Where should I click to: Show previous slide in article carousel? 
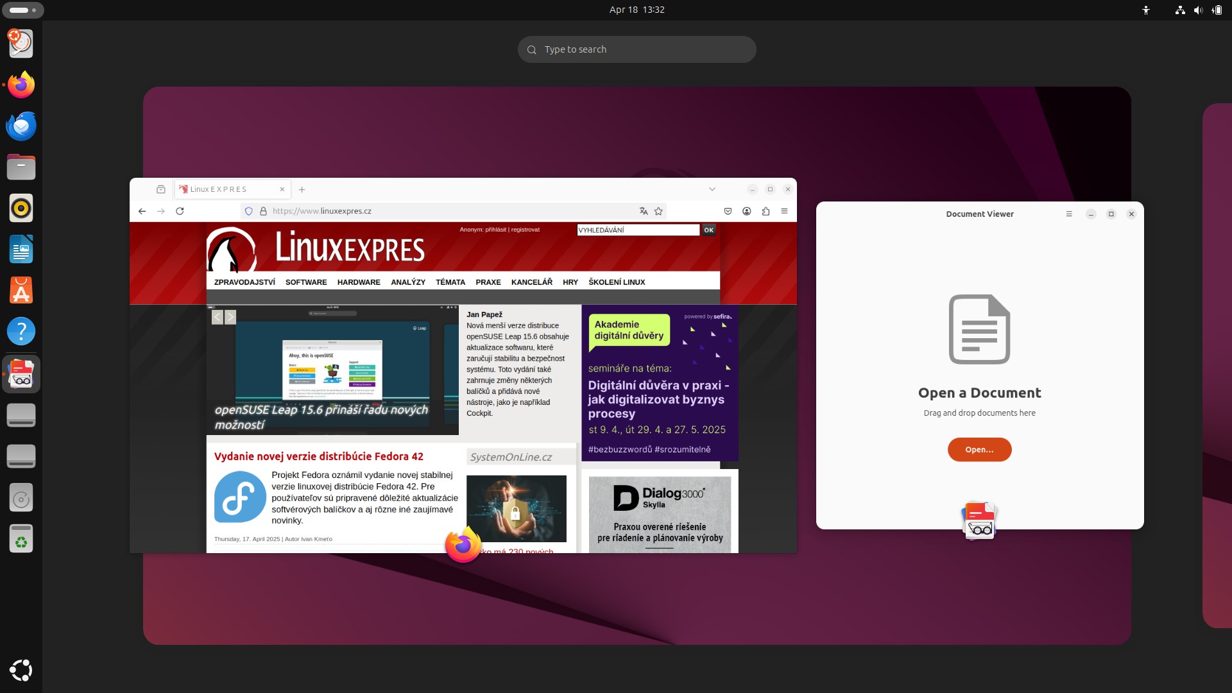[218, 317]
